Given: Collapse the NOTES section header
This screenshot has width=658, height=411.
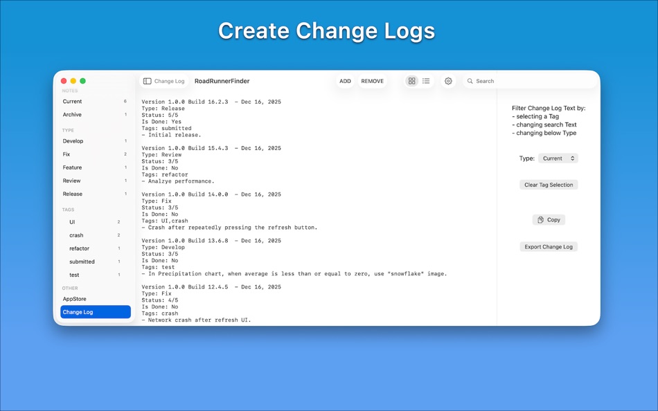Looking at the screenshot, I should point(70,91).
